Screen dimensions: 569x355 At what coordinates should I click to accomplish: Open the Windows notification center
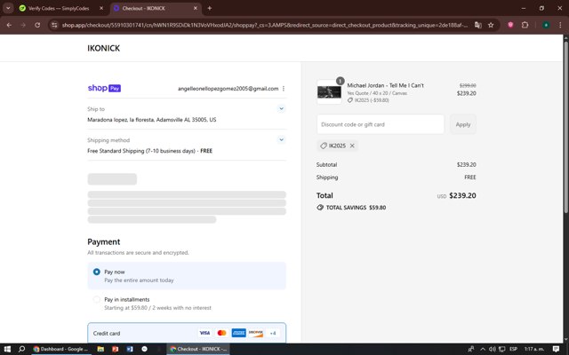[556, 349]
